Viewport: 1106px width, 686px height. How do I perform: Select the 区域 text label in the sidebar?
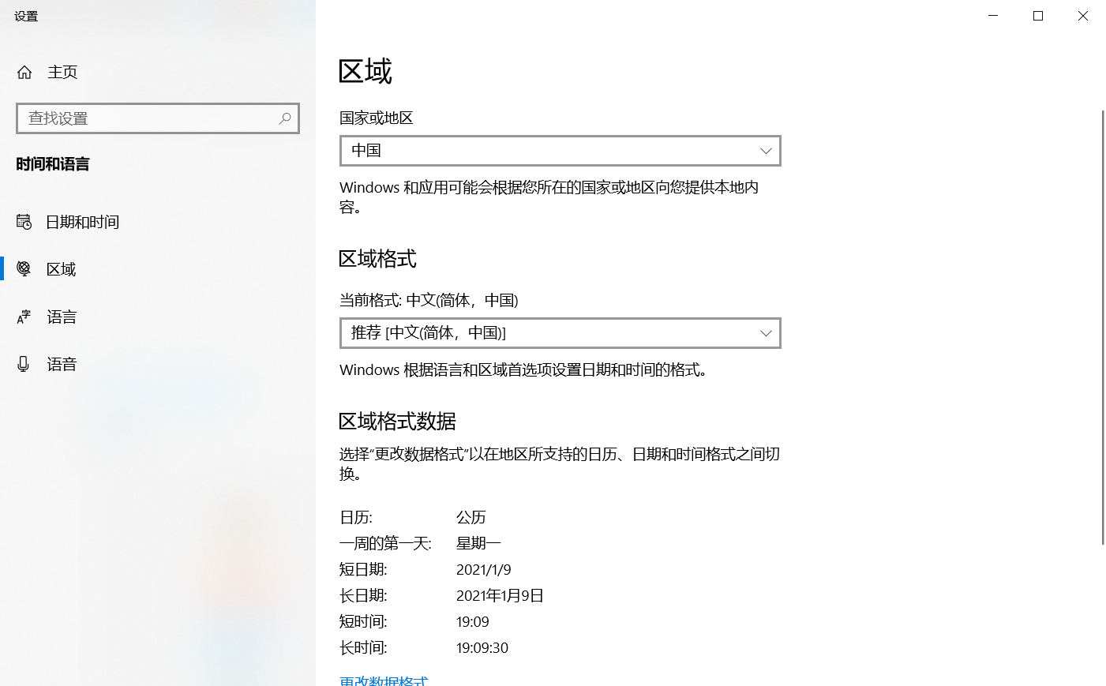[x=62, y=269]
